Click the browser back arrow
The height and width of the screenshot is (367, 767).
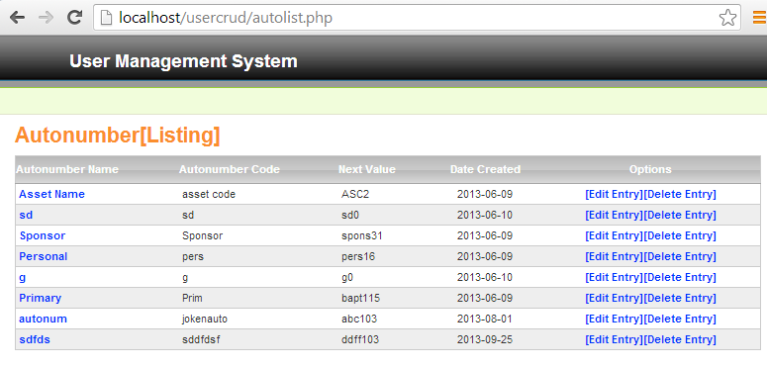(x=17, y=18)
